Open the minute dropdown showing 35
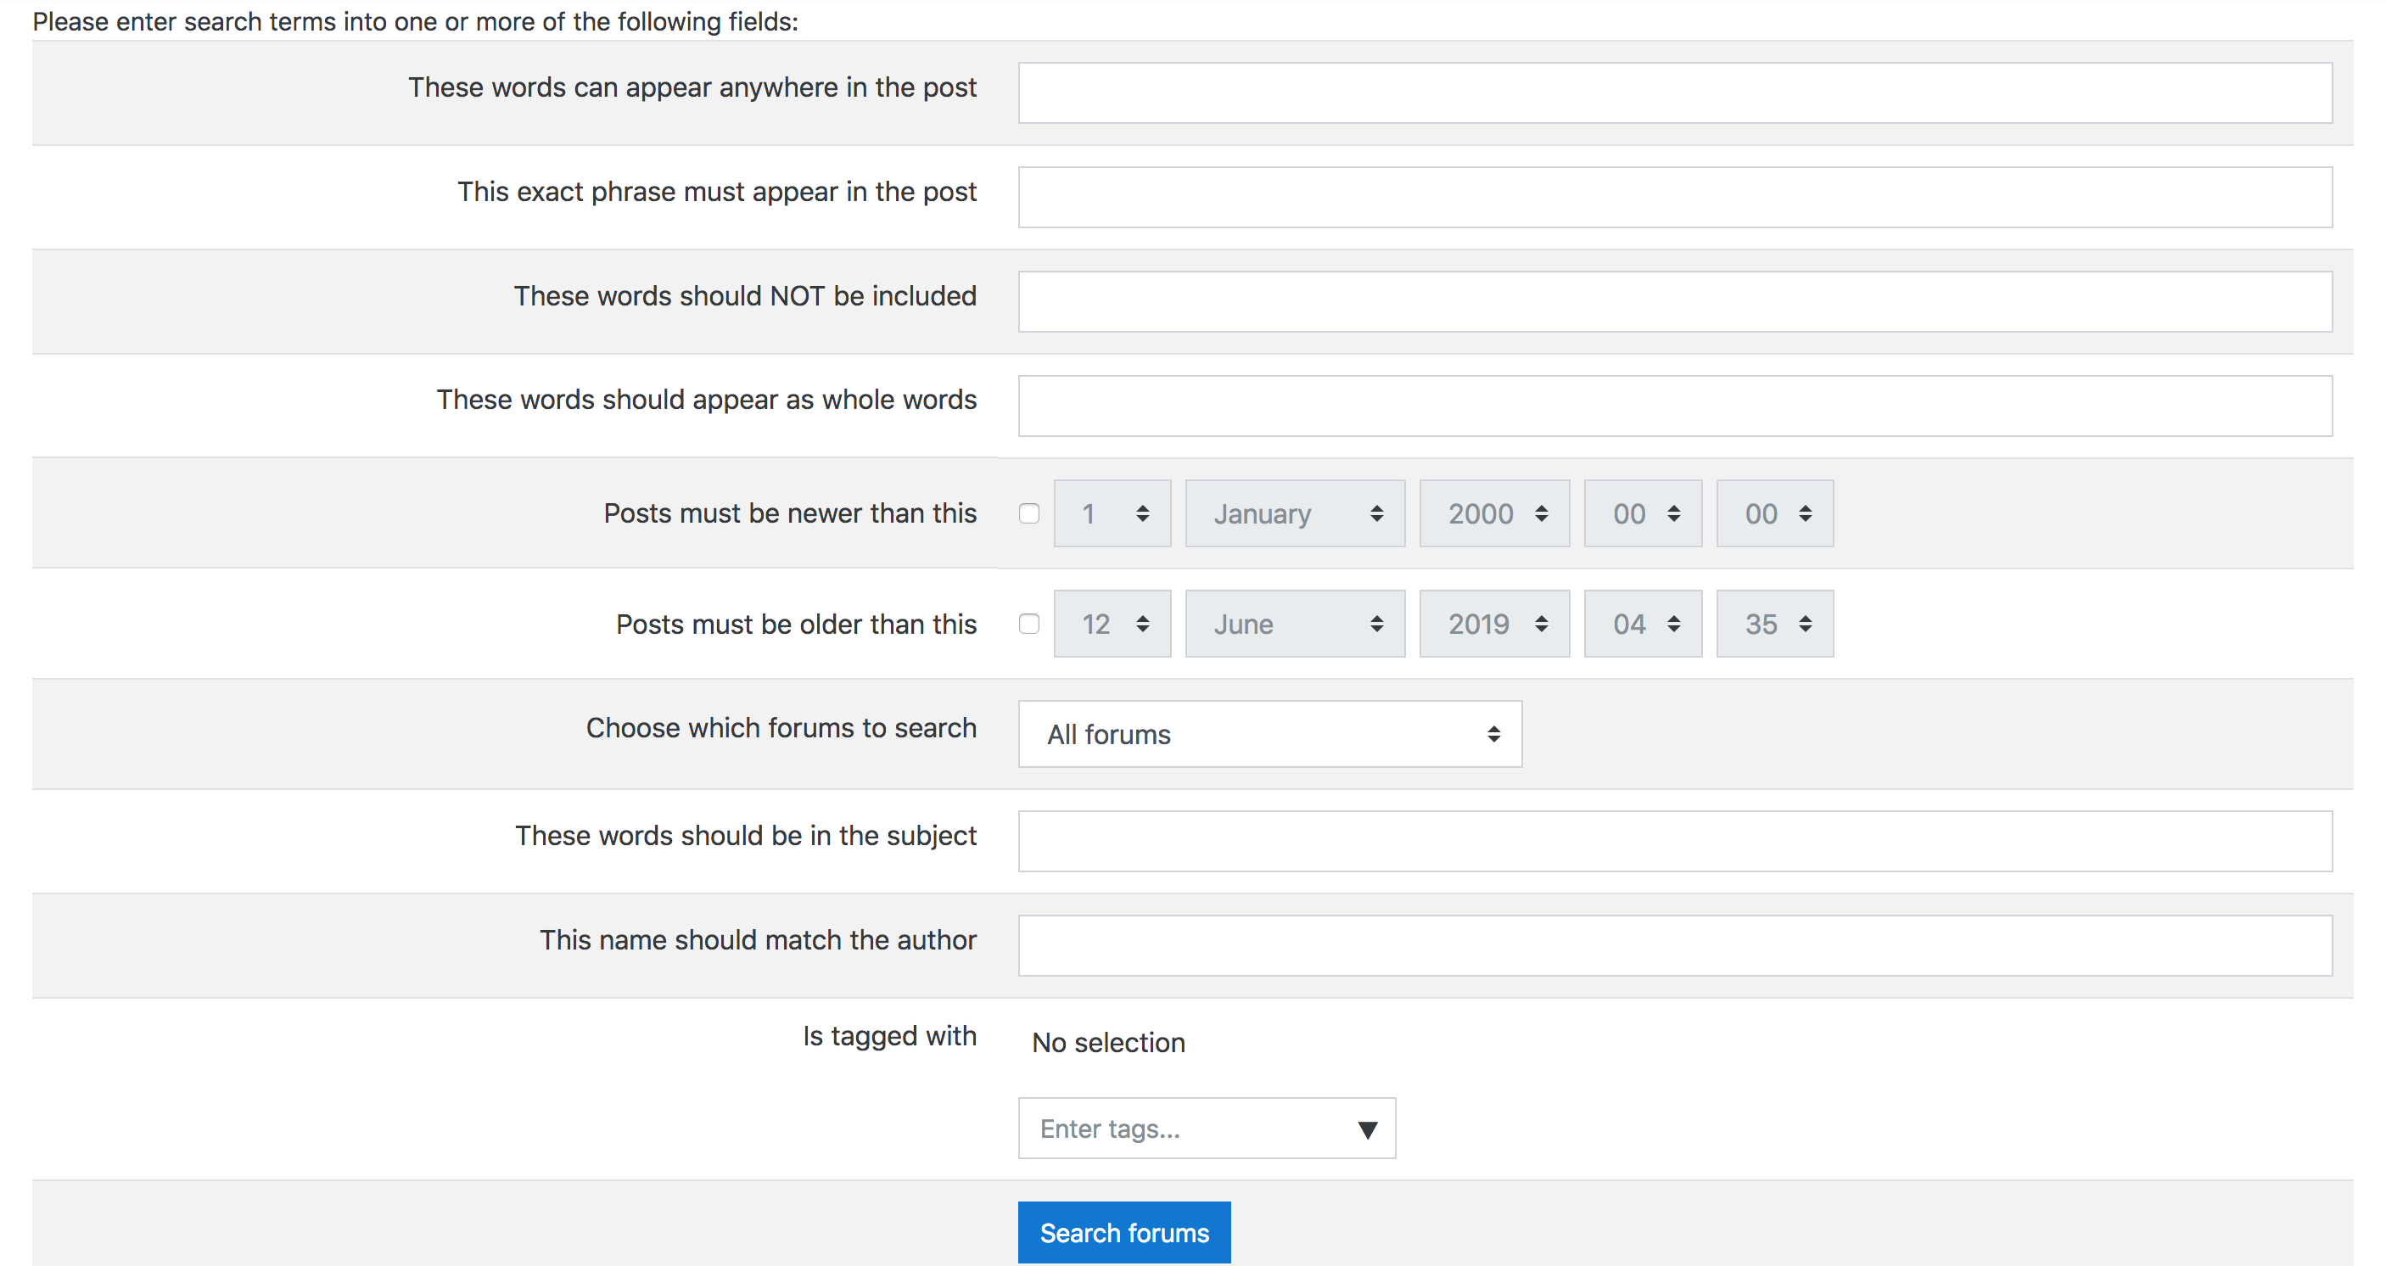2386x1266 pixels. tap(1775, 624)
